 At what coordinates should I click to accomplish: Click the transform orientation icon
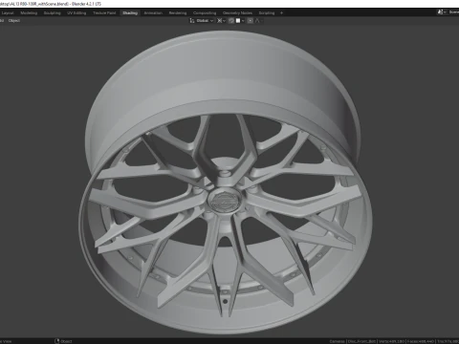(x=192, y=21)
